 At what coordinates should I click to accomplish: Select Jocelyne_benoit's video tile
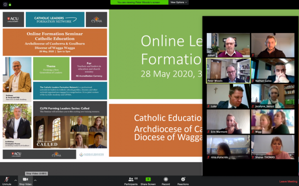(273, 96)
